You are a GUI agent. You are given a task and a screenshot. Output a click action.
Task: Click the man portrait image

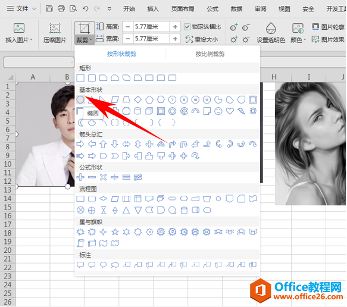[x=46, y=134]
